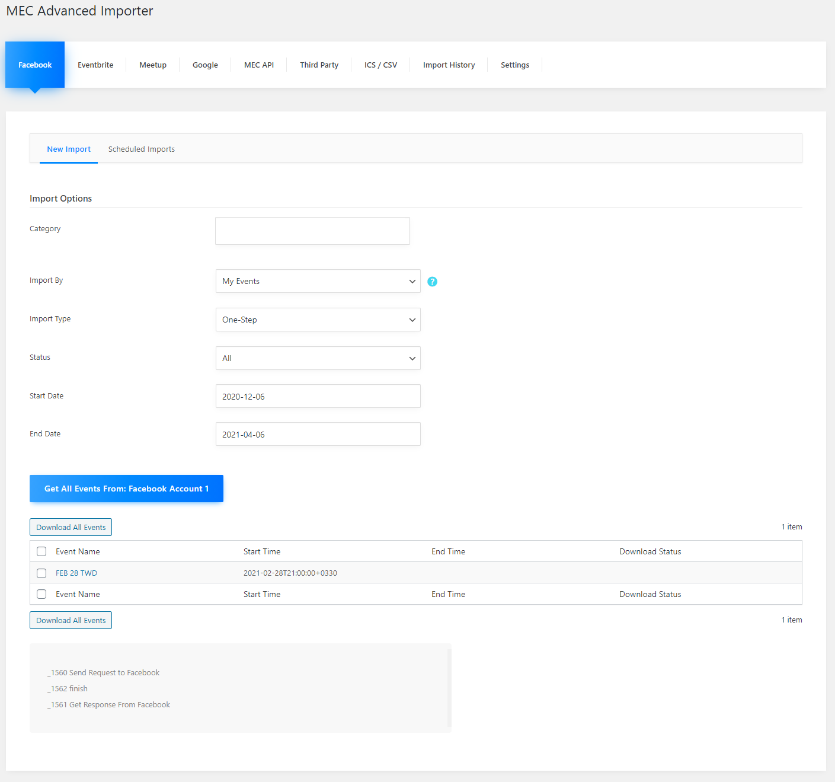Click the upper 1 item count
The image size is (835, 782).
click(x=792, y=527)
